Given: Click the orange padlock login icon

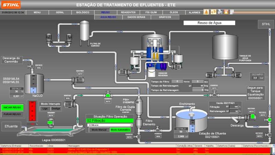Looking at the screenshot, I should pyautogui.click(x=226, y=12).
